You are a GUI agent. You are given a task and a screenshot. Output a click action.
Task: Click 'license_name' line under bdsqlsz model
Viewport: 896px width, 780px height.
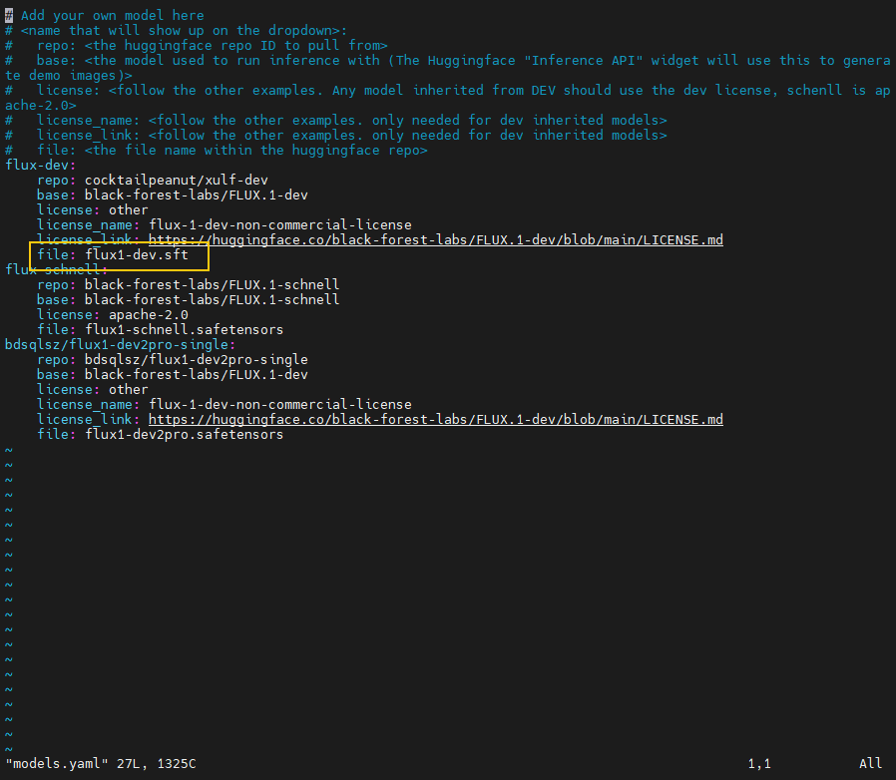(224, 405)
